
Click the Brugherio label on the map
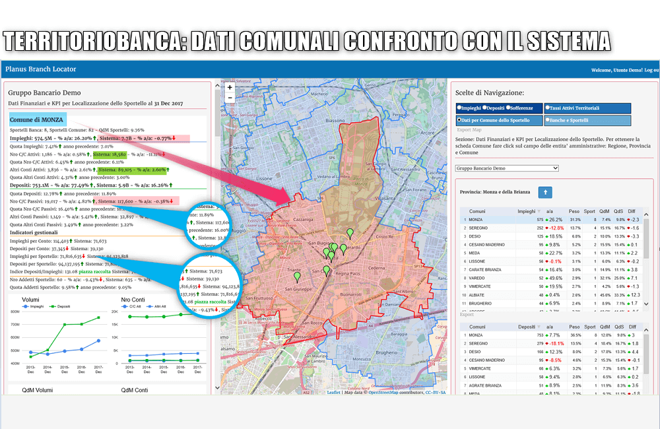[x=386, y=353]
